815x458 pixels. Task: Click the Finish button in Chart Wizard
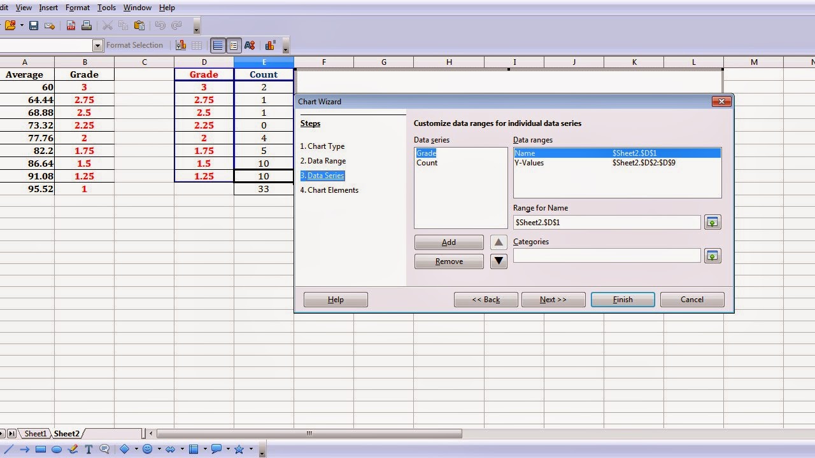622,299
